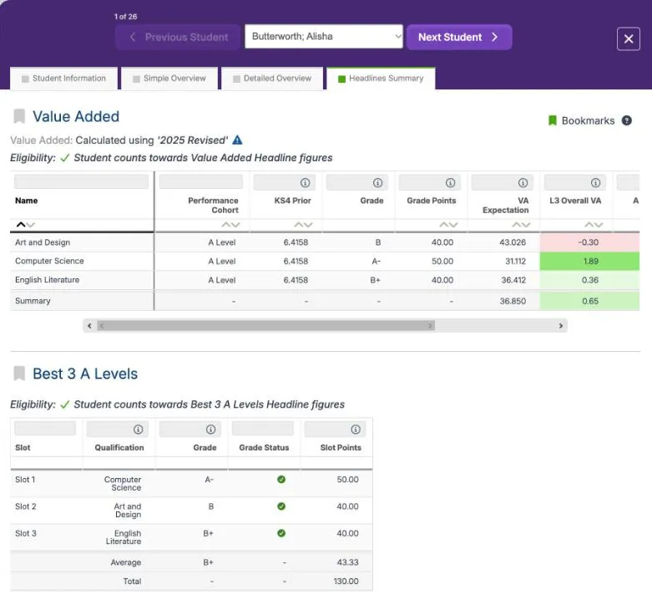Click the info icon above KS4 Prior
652x595 pixels.
point(305,183)
